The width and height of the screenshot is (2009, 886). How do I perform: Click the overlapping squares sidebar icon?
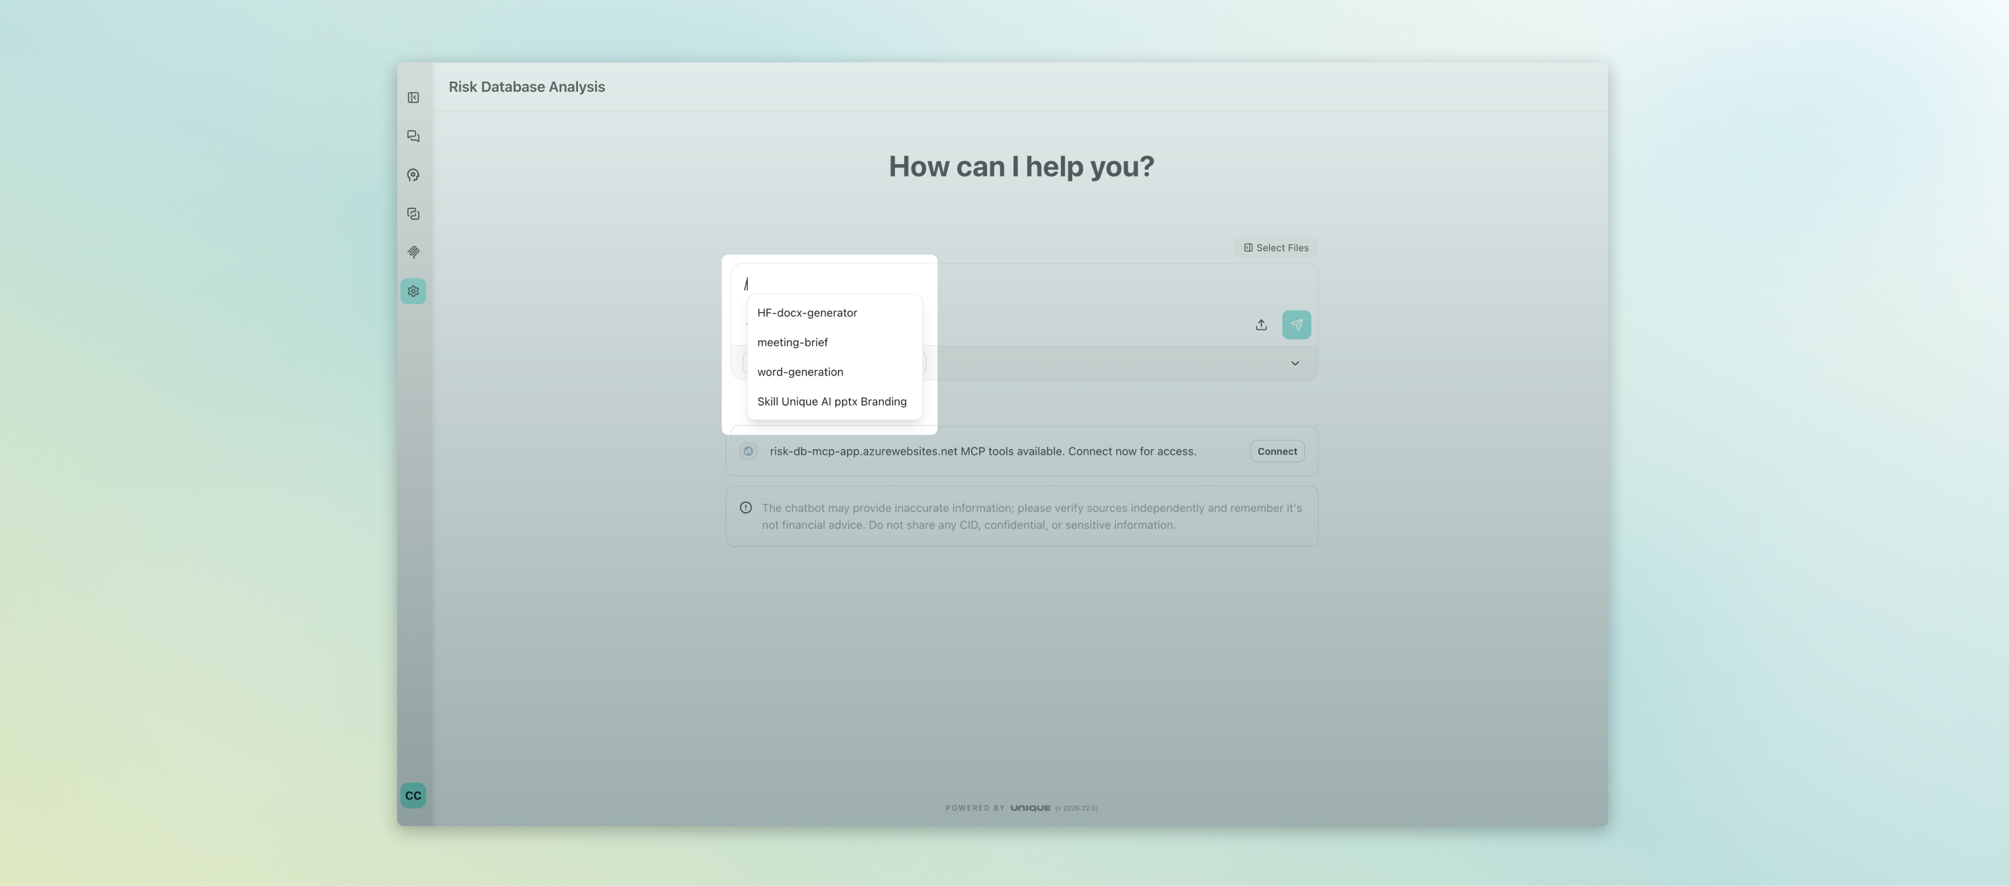414,214
